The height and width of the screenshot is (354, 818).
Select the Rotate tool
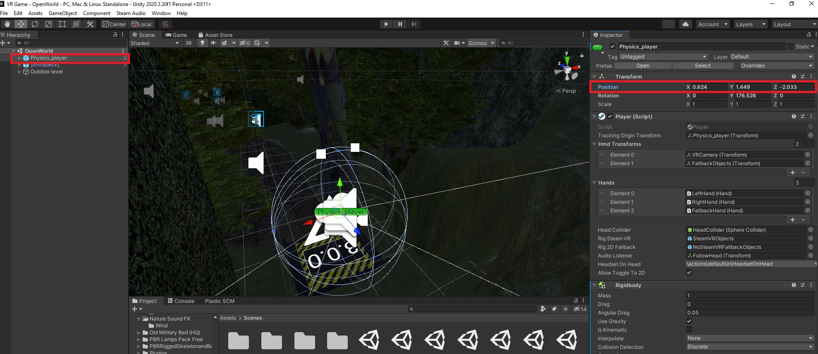(35, 24)
